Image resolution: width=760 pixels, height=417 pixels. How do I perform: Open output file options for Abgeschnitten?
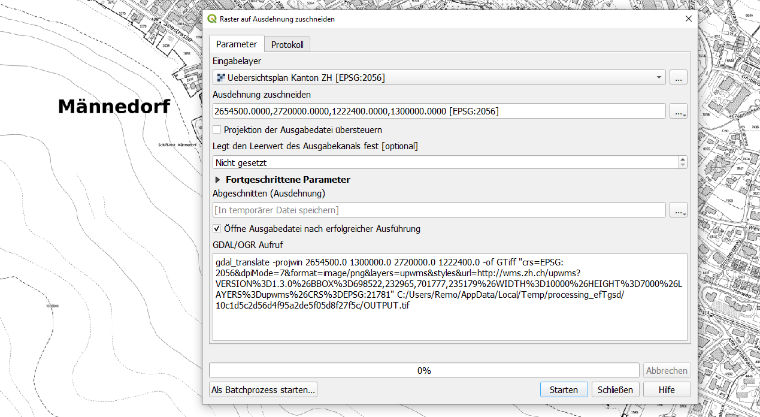[678, 210]
